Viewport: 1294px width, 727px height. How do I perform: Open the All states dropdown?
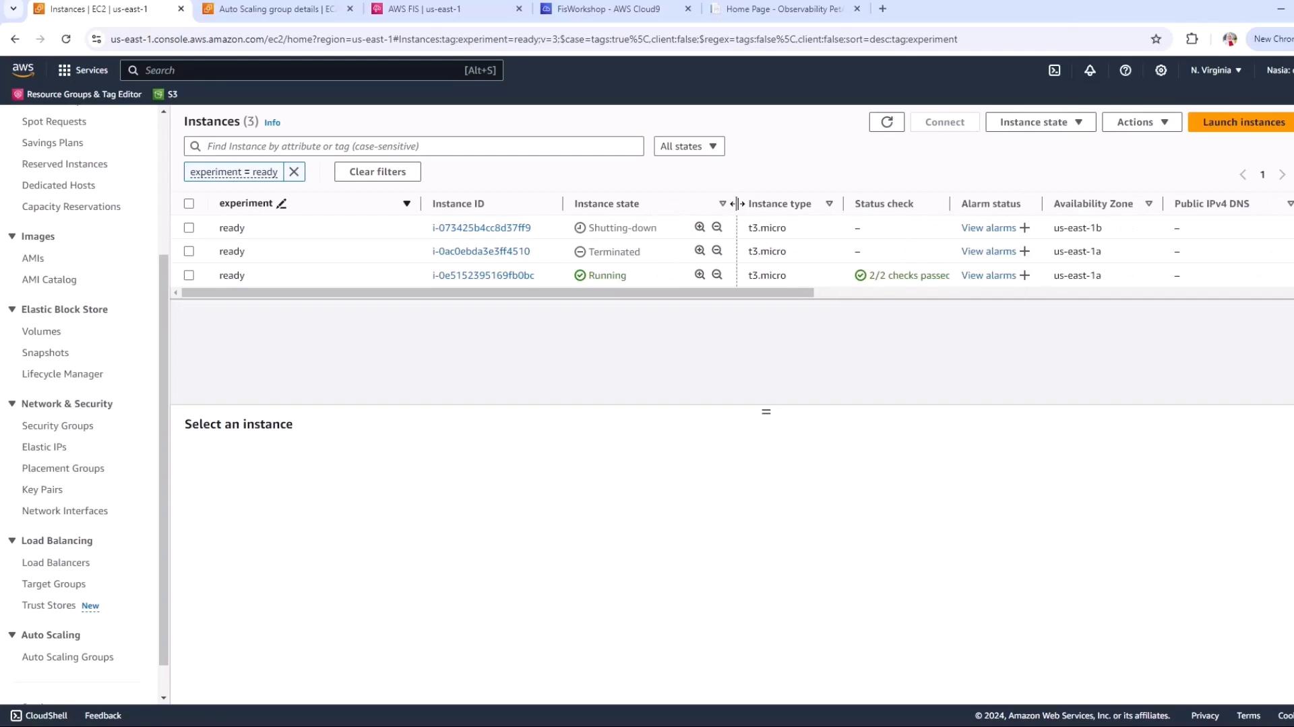(x=689, y=146)
